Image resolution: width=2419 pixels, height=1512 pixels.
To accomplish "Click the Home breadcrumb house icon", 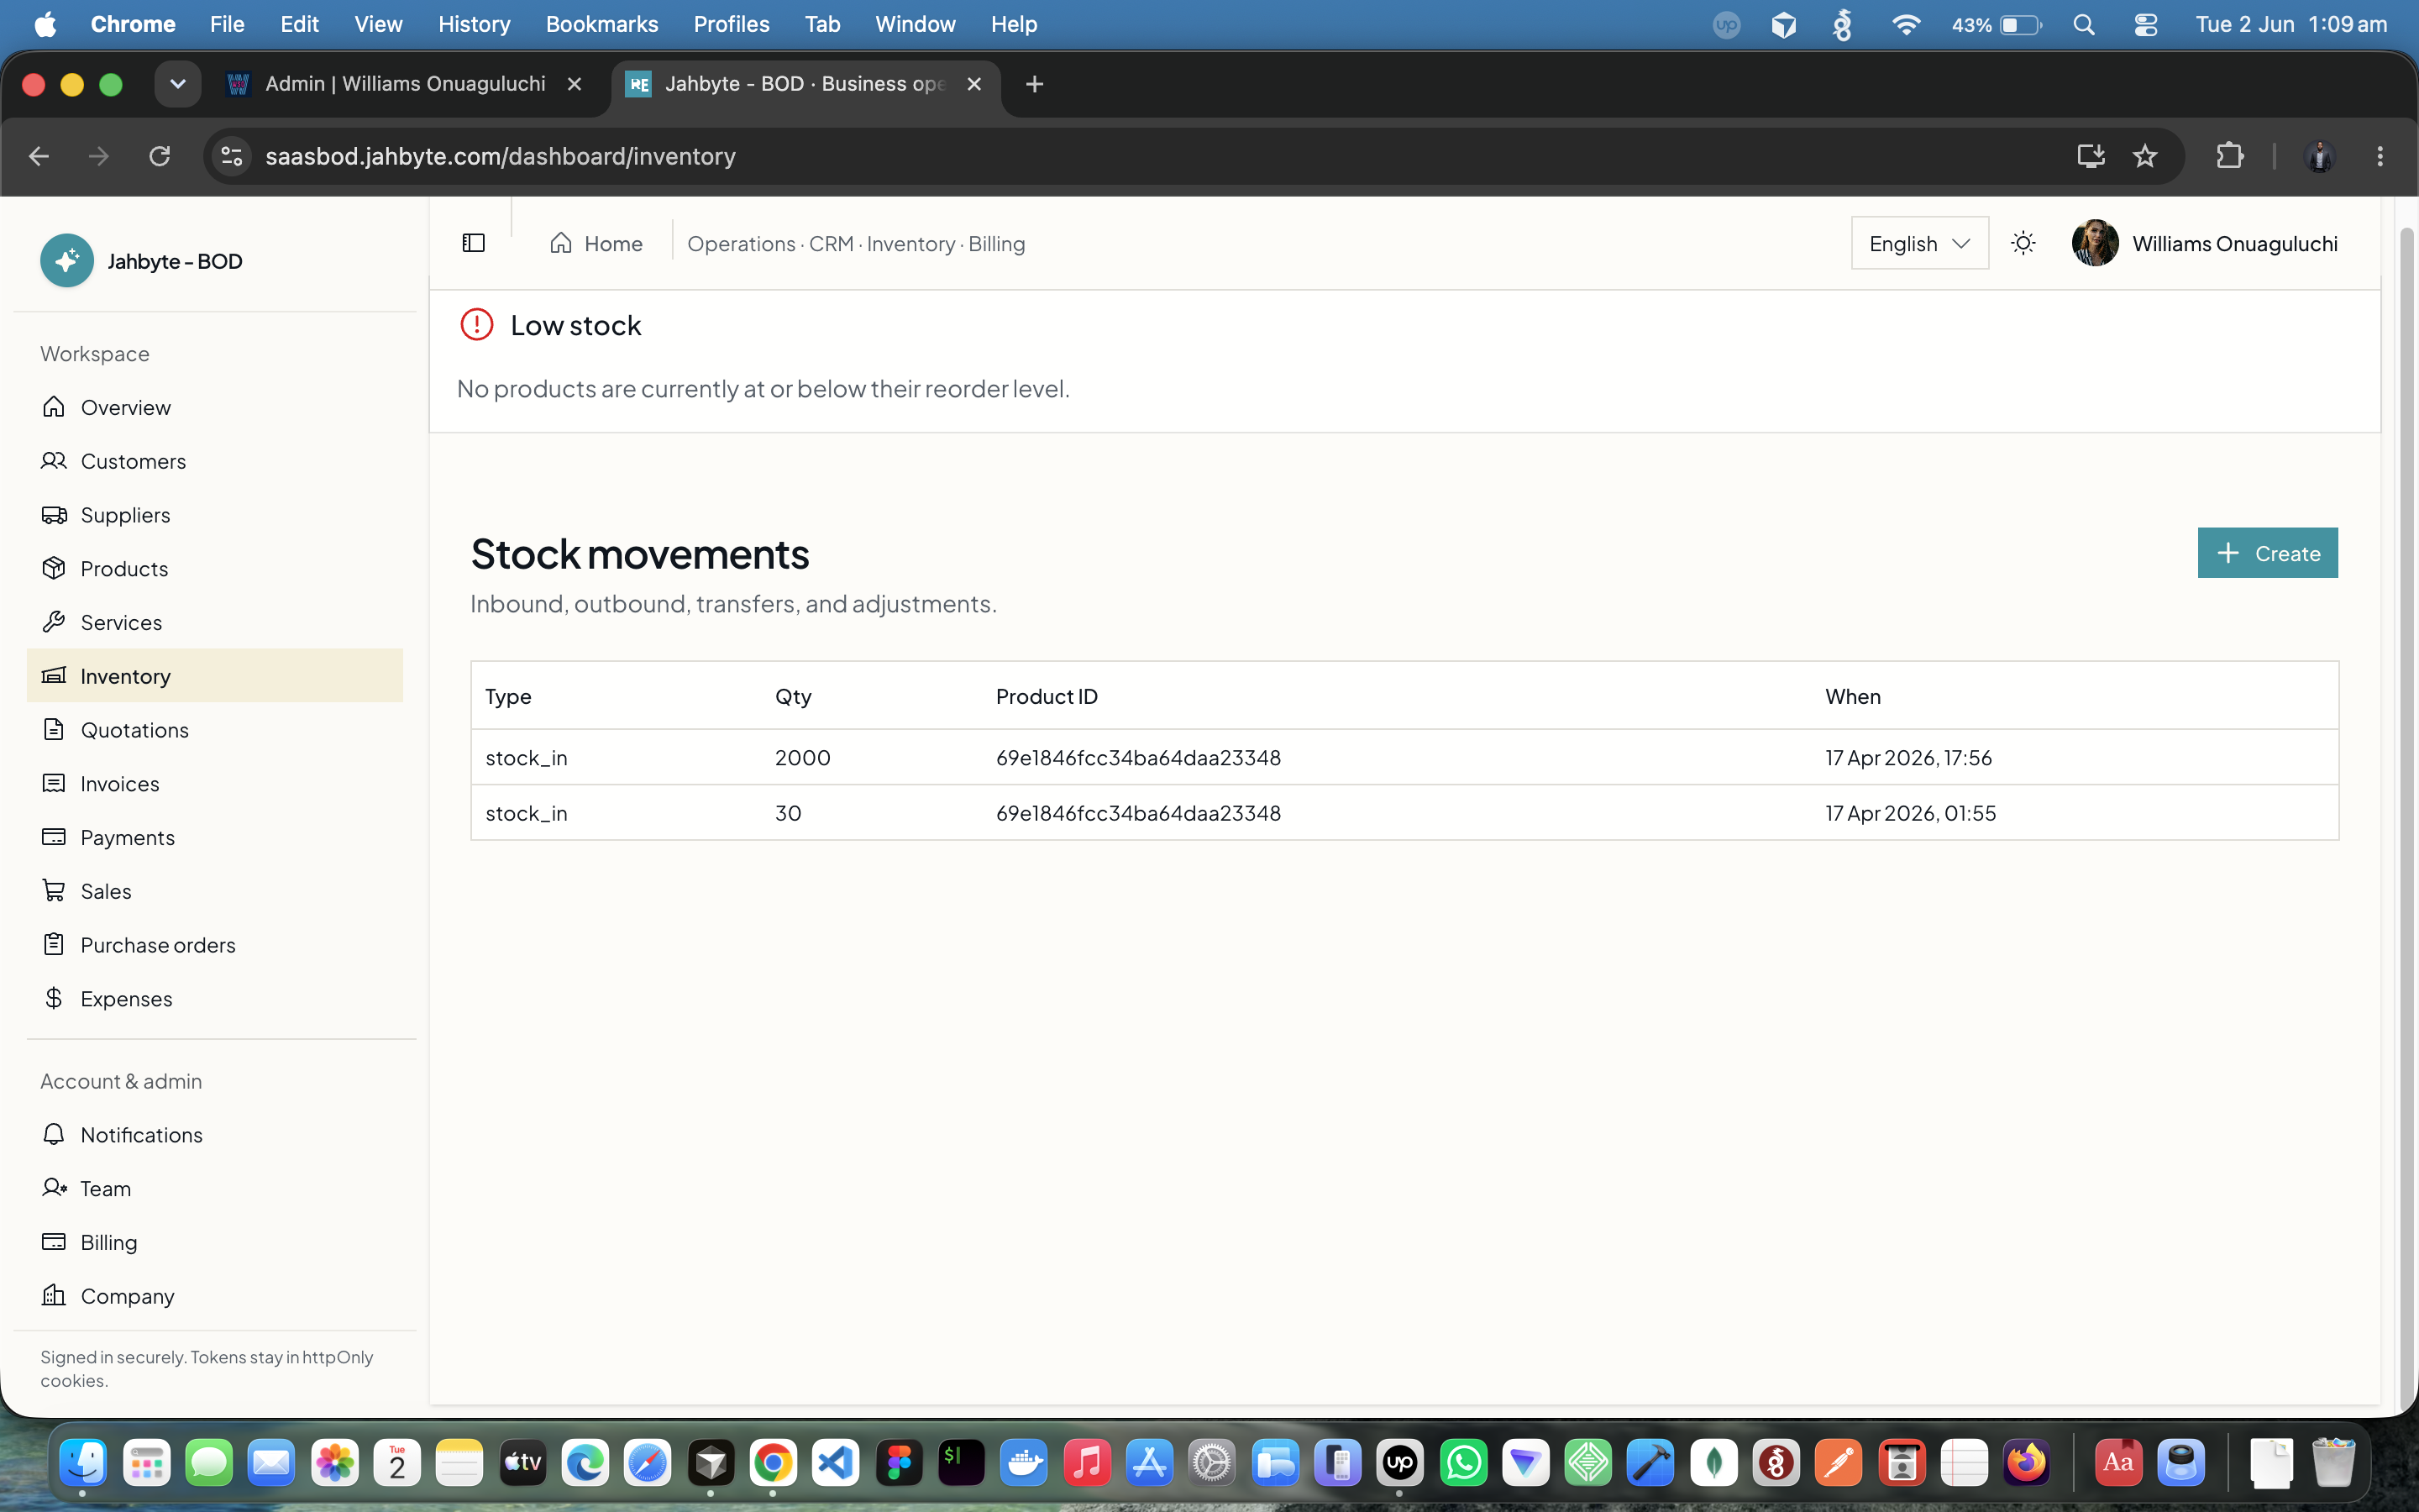I will [561, 243].
